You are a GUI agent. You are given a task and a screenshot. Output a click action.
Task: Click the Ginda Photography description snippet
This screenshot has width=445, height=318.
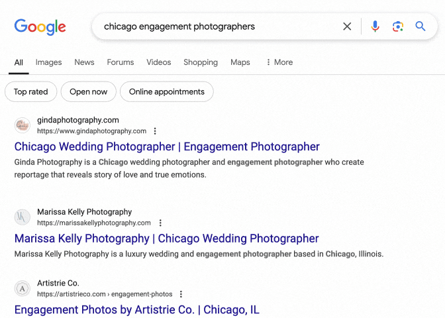[x=189, y=168]
